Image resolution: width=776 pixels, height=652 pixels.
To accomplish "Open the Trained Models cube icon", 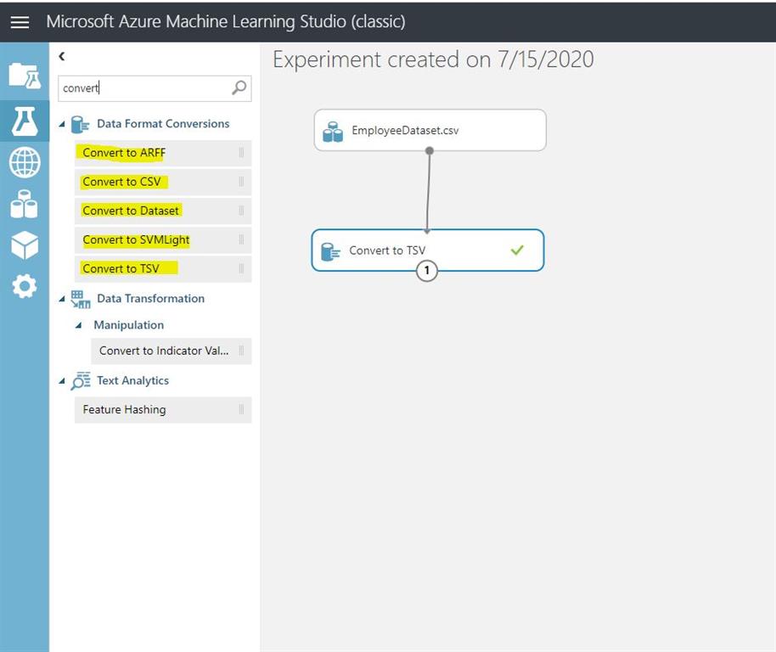I will (25, 244).
